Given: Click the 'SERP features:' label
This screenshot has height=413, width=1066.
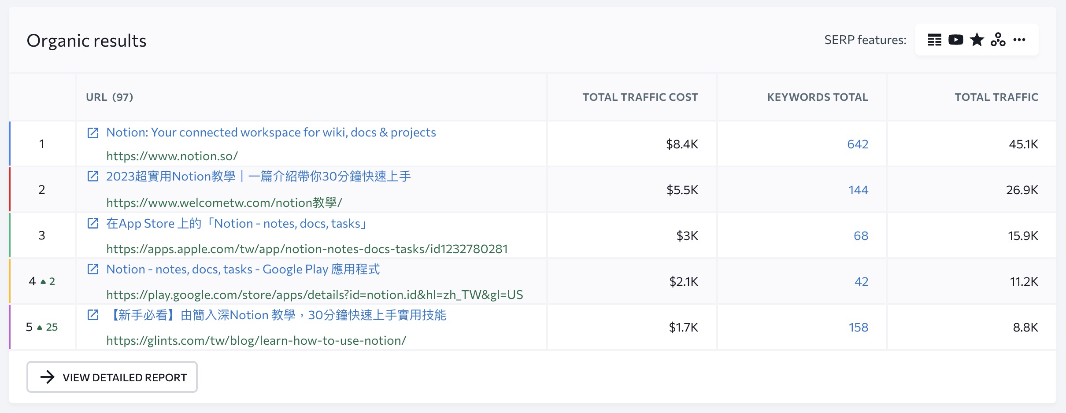Looking at the screenshot, I should tap(865, 40).
